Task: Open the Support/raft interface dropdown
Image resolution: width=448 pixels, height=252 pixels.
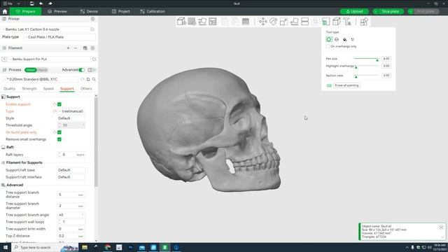Action: pyautogui.click(x=71, y=177)
